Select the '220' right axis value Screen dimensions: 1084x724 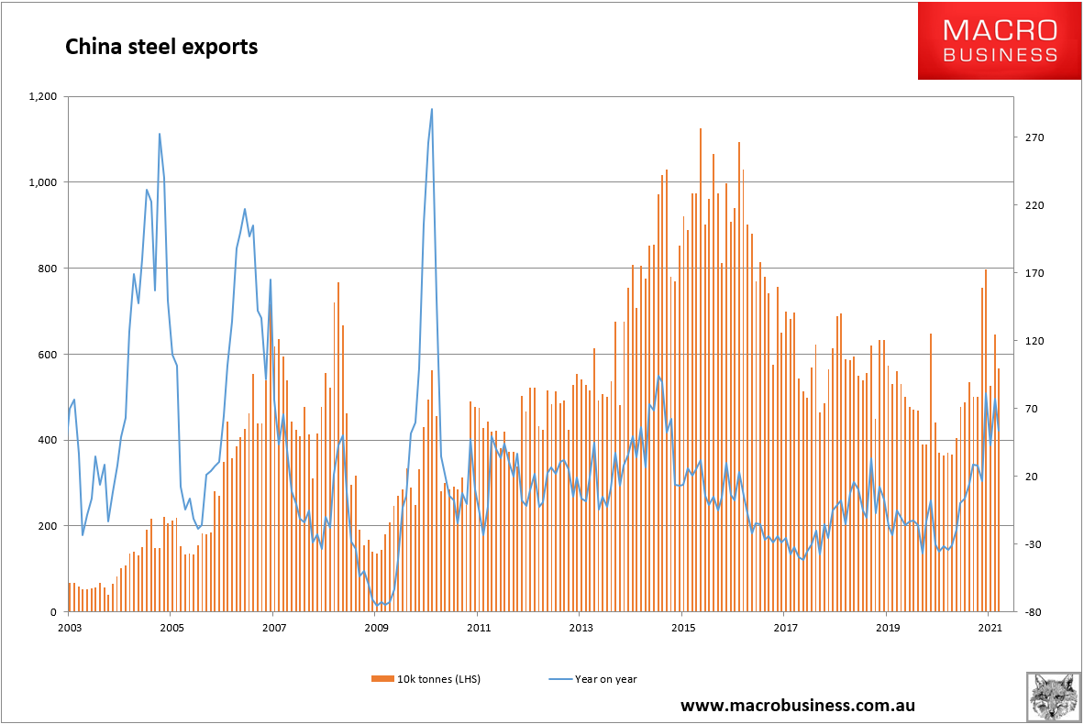point(1034,205)
